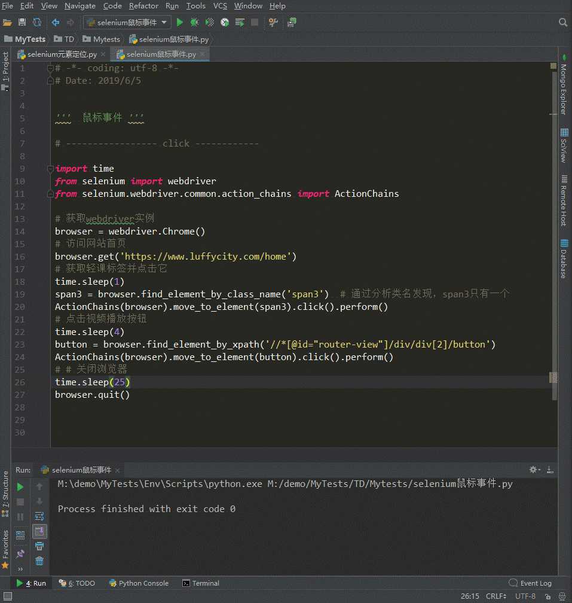
Task: Expand more Run panel actions chevron
Action: tap(20, 569)
